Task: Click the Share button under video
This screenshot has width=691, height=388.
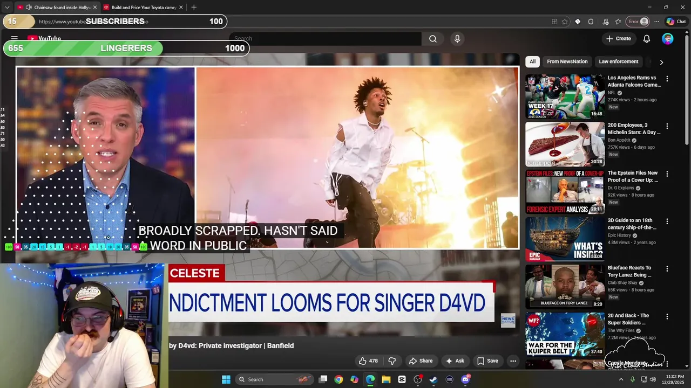Action: tap(421, 361)
